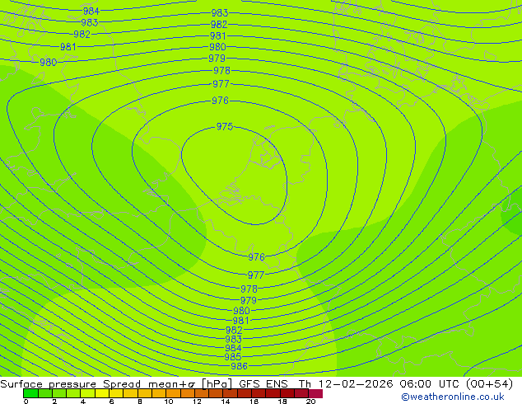Screen dimensions: 522x404
Task: Click the legend tick label '10'
Action: click(x=169, y=402)
